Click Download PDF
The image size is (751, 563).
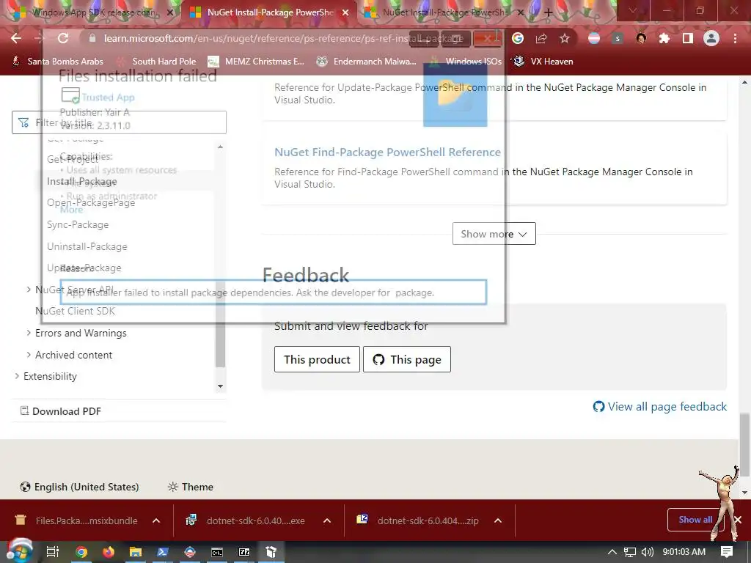[x=60, y=411]
